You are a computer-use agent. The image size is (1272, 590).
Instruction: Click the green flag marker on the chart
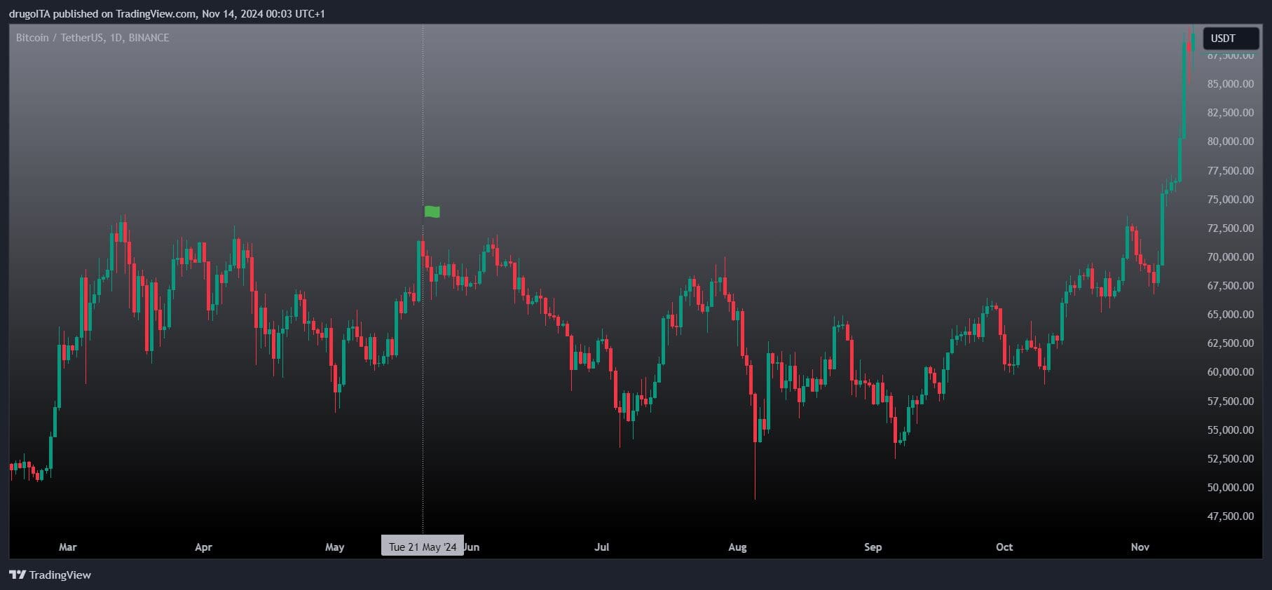(432, 212)
